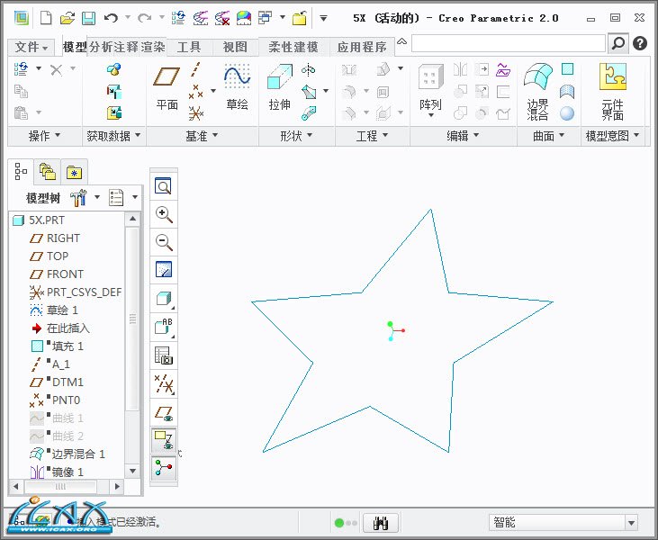Open the 文件 menu
658x540 pixels.
click(32, 48)
